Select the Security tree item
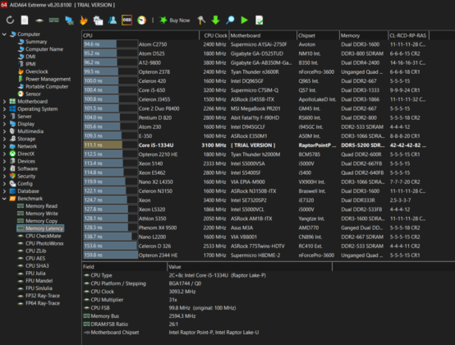Image resolution: width=455 pixels, height=345 pixels. (26, 177)
